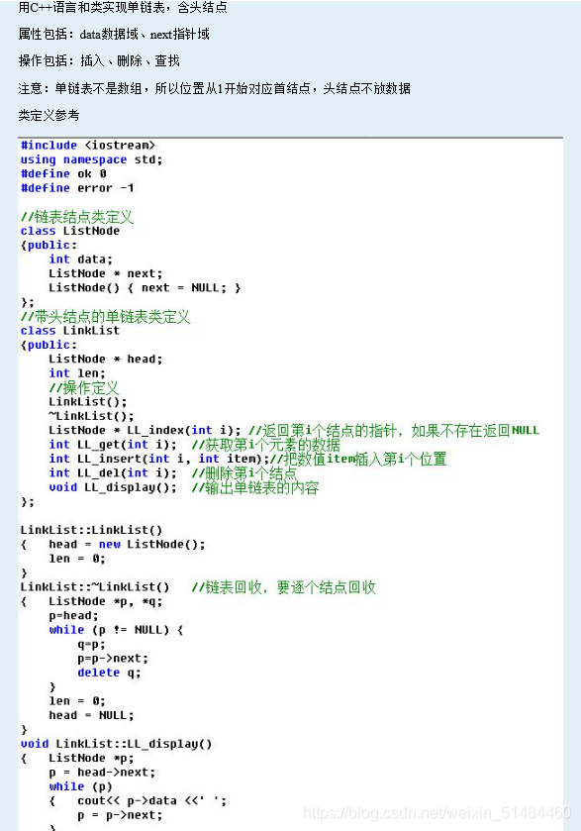Click the line 'q=p;'
The width and height of the screenshot is (581, 831).
coord(91,645)
